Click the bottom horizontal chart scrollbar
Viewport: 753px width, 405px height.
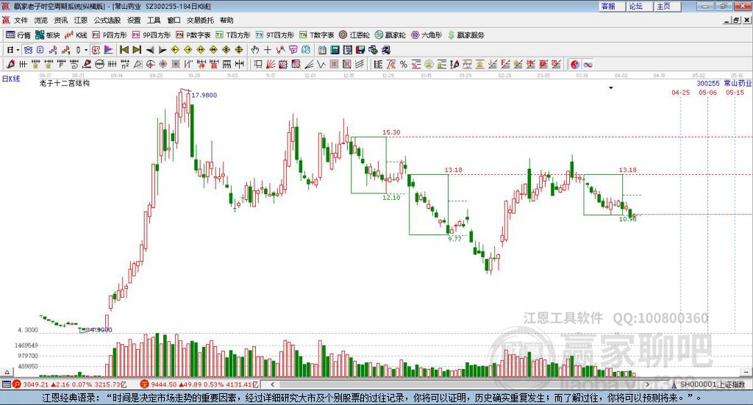click(x=460, y=384)
